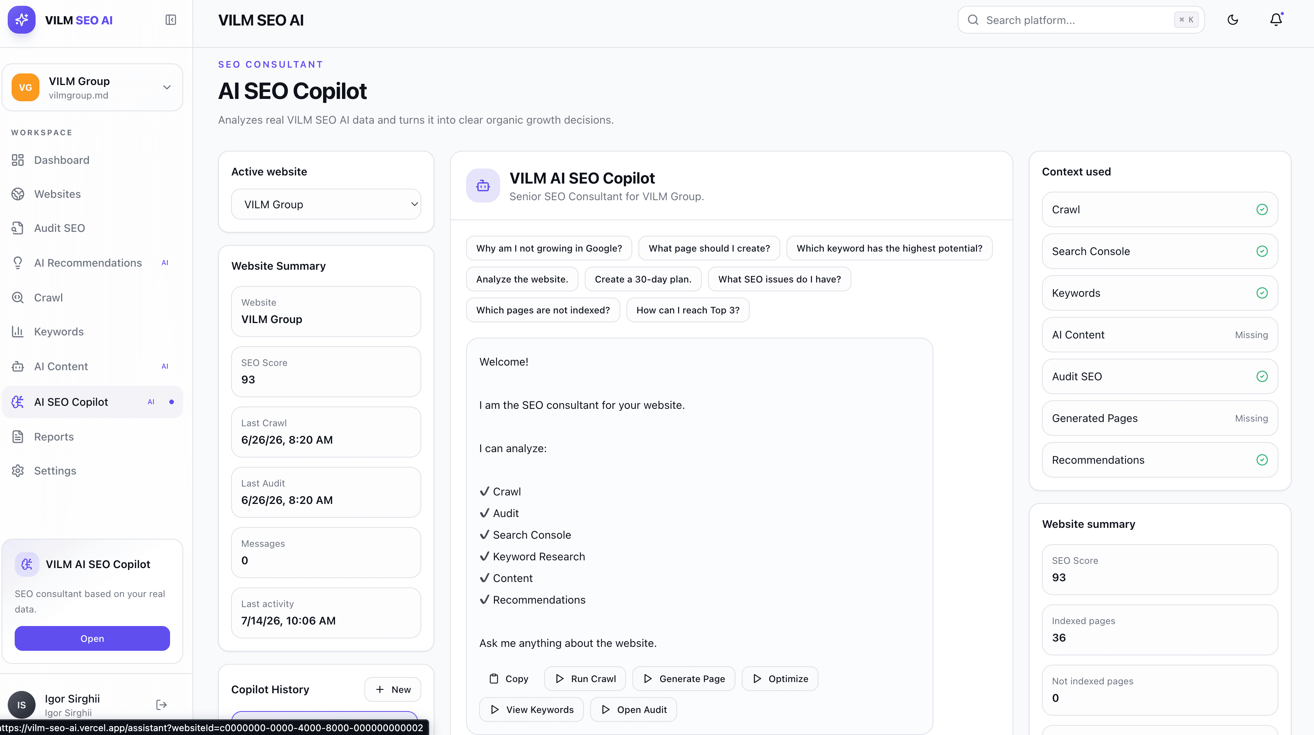Click the green check icon next to Crawl context

click(1262, 209)
